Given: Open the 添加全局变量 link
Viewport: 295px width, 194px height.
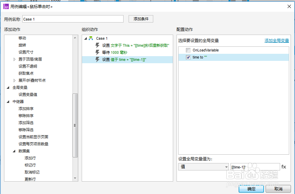Looking at the screenshot, I should (x=276, y=41).
